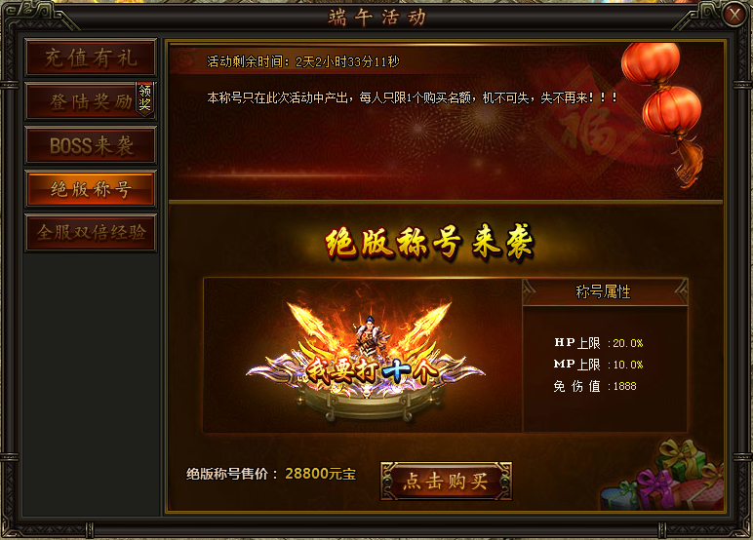Open the 全服双倍经验 tab
This screenshot has height=540, width=753.
pos(91,233)
